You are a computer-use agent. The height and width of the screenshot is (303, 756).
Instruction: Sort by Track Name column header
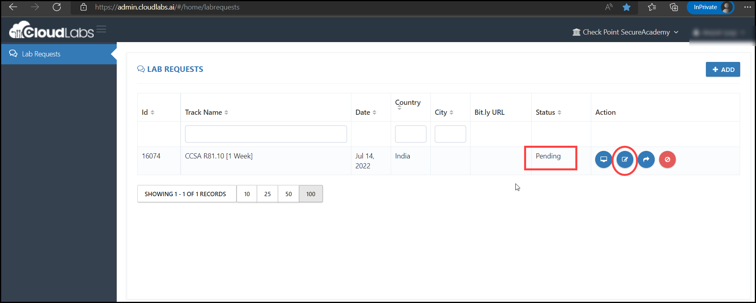[206, 112]
